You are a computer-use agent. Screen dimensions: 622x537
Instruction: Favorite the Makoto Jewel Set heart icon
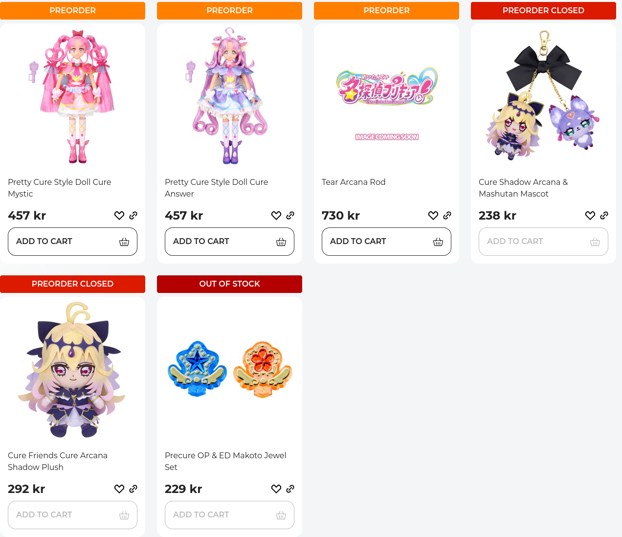click(x=276, y=489)
